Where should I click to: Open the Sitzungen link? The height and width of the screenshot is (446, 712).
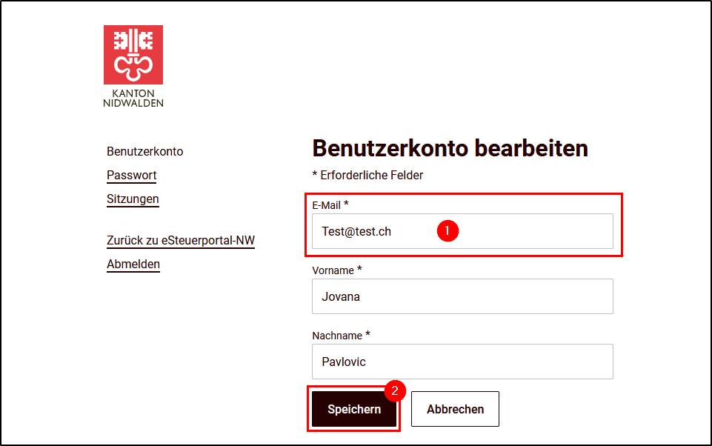click(x=133, y=199)
